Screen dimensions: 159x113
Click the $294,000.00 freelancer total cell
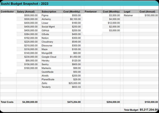click(111, 102)
